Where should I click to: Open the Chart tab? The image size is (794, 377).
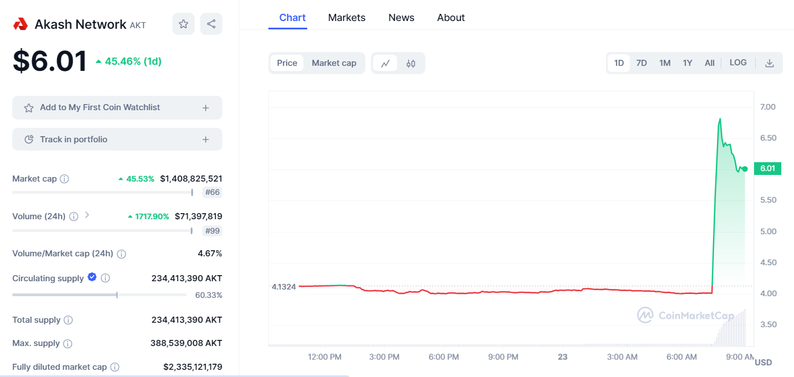click(x=292, y=18)
